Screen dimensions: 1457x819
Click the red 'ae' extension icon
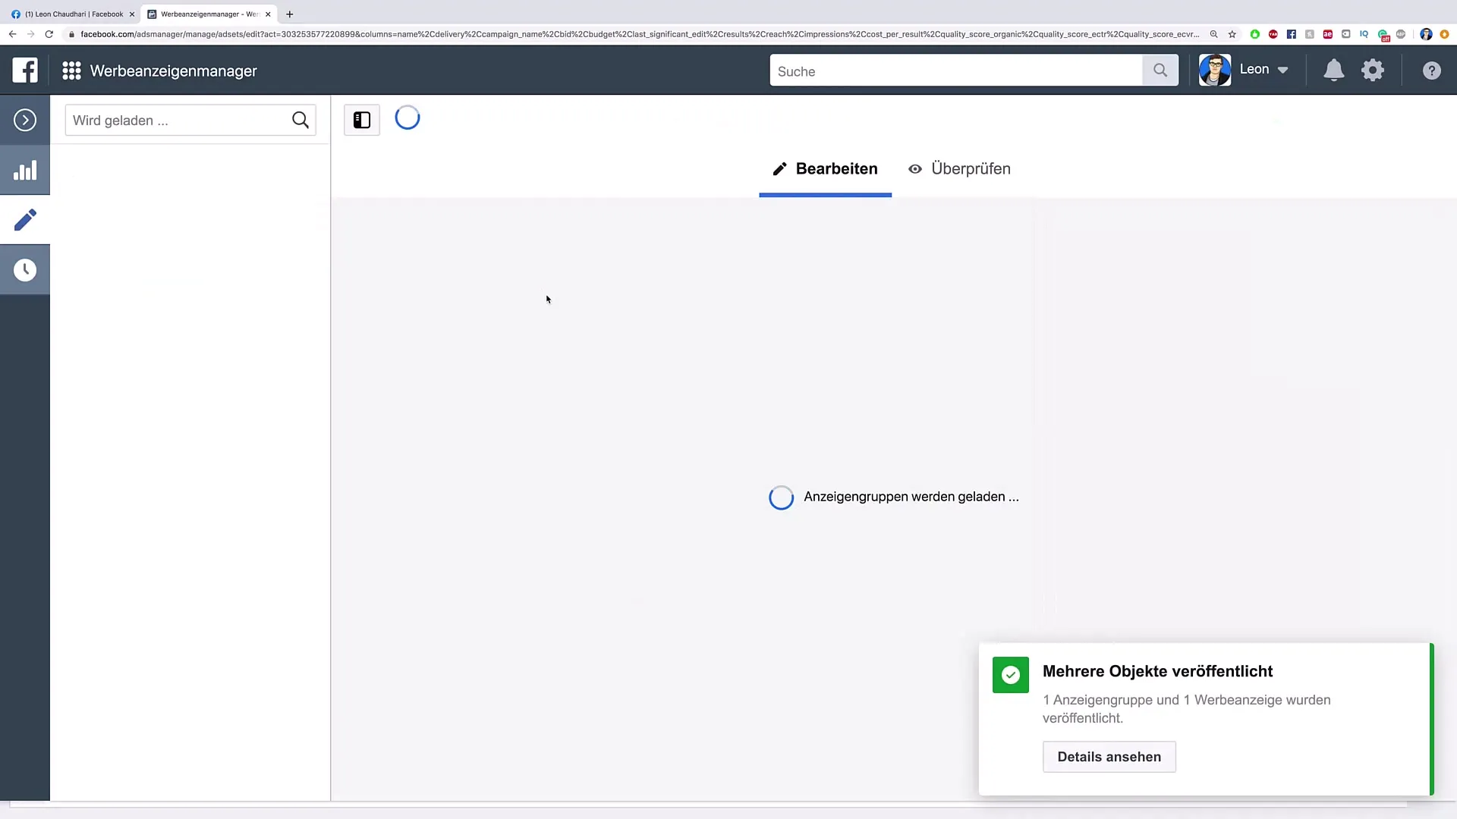(1328, 34)
